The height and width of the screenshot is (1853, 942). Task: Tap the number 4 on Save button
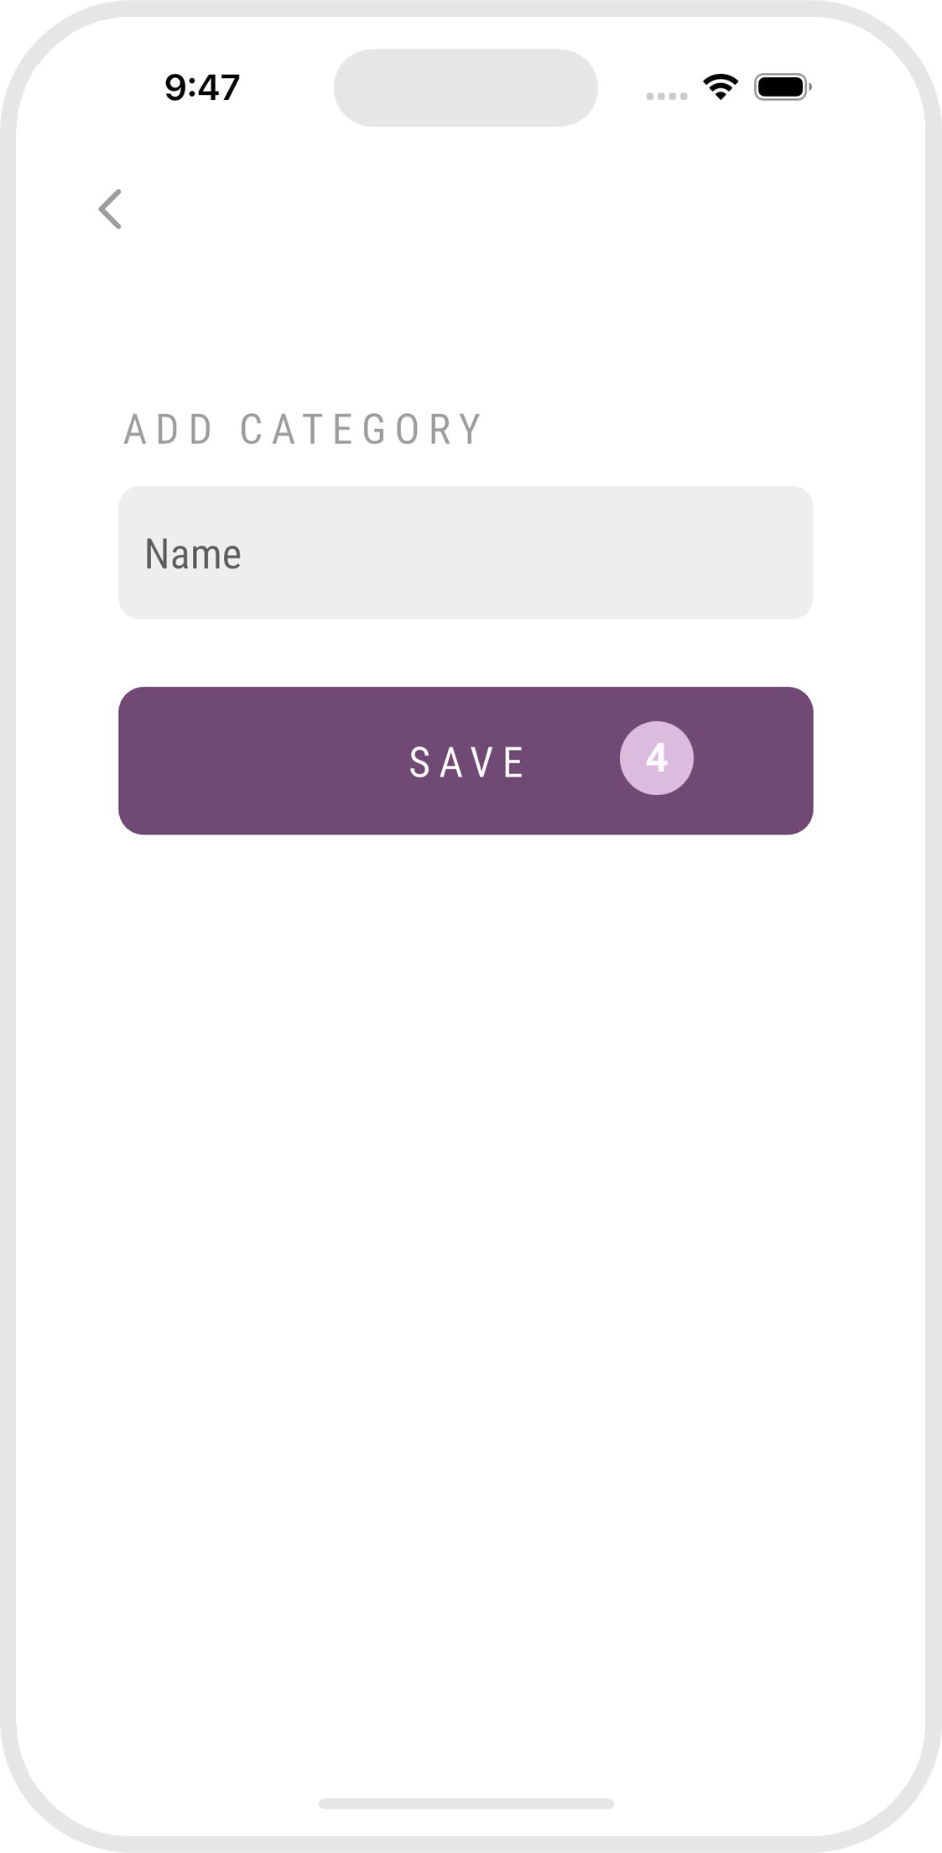[x=656, y=758]
